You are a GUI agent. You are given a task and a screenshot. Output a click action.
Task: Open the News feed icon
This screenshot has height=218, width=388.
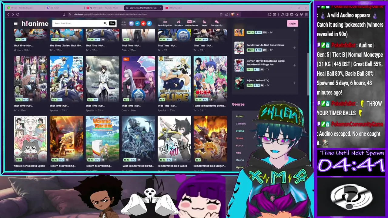(x=204, y=23)
